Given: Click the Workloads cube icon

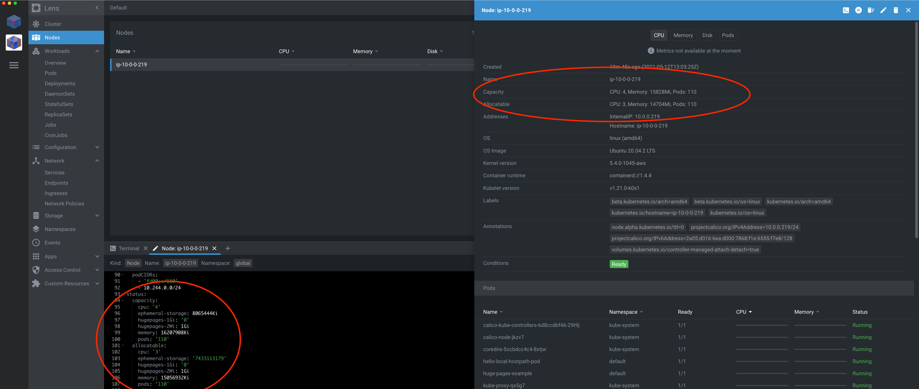Looking at the screenshot, I should point(36,51).
